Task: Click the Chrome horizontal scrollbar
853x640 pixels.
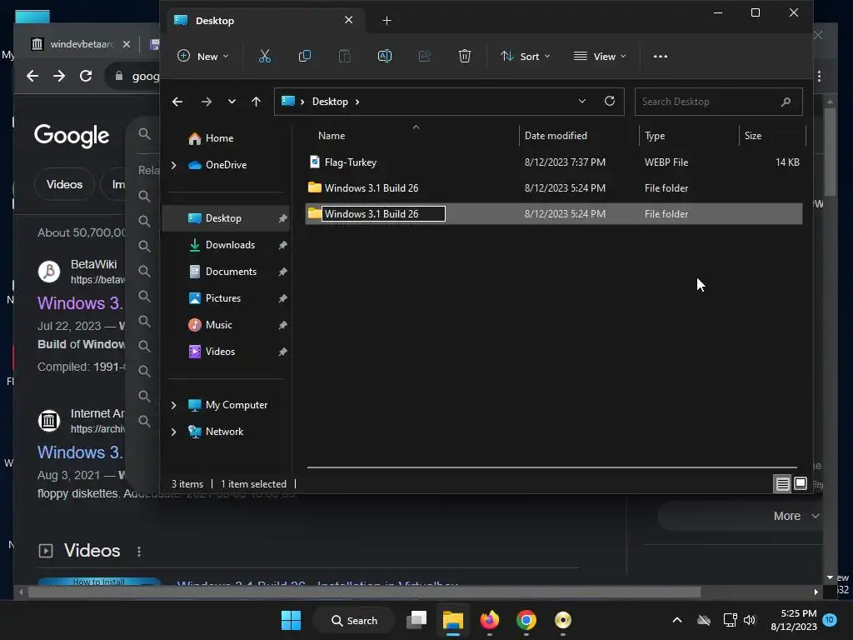Action: click(365, 592)
